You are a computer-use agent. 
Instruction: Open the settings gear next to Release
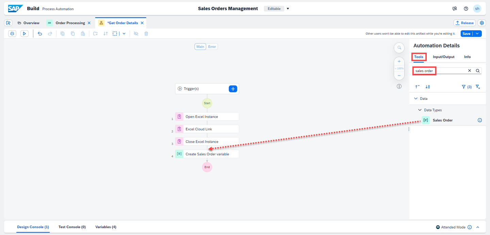coord(482,23)
